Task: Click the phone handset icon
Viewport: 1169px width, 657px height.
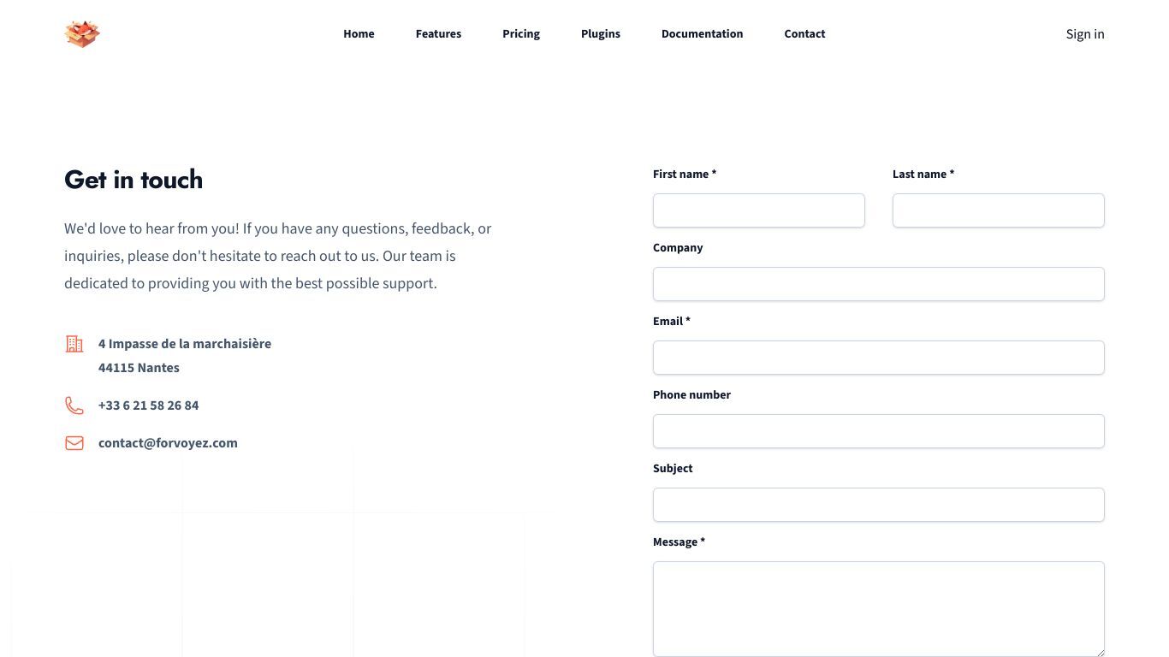Action: [74, 405]
